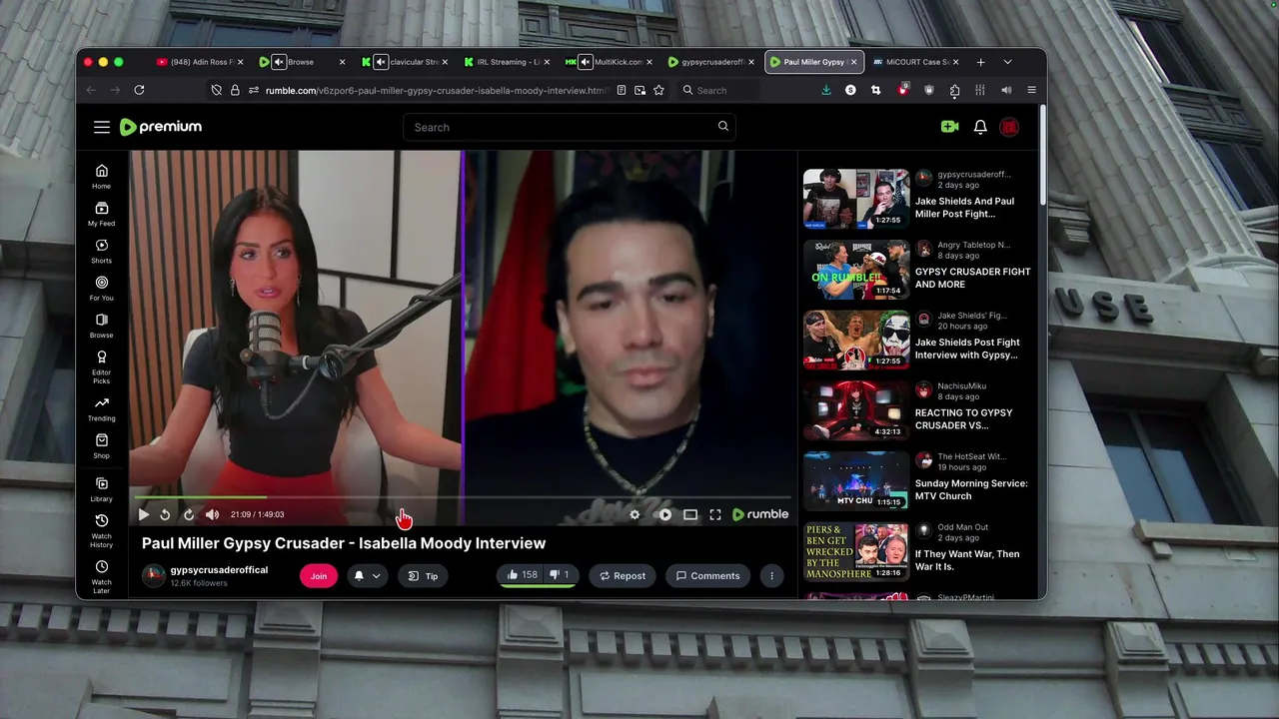
Task: Click the search magnifier icon on Rumble
Action: (x=722, y=127)
